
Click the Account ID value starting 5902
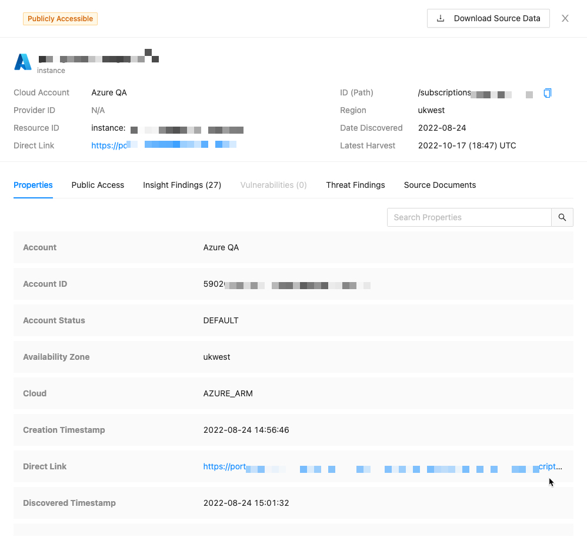(287, 284)
